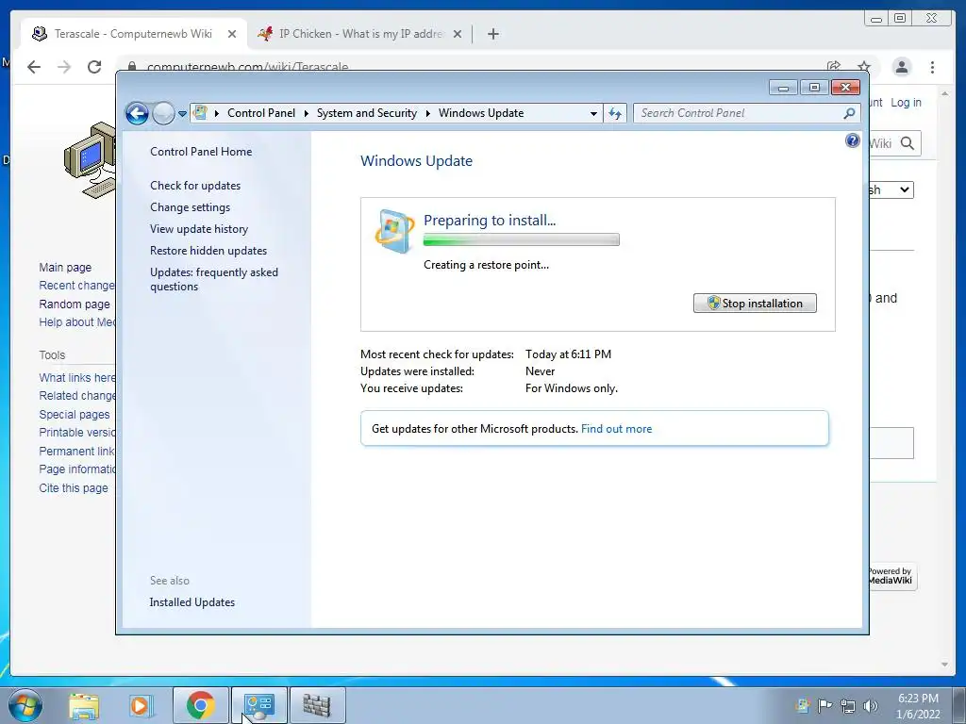Image resolution: width=966 pixels, height=724 pixels.
Task: Go back using Control Panel back arrow
Action: point(137,113)
